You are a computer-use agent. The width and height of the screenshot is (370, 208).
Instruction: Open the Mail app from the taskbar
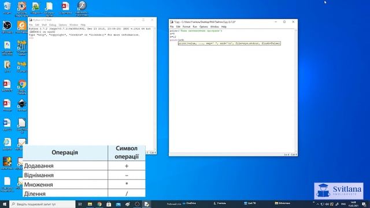(118, 204)
